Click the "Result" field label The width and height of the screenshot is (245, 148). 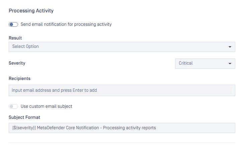(15, 38)
